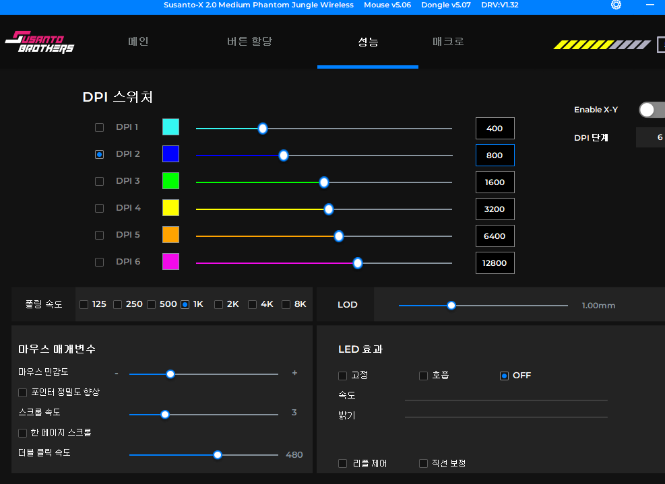Tick the DPI 5 checkbox
Screen dimensions: 665x484
tap(99, 235)
